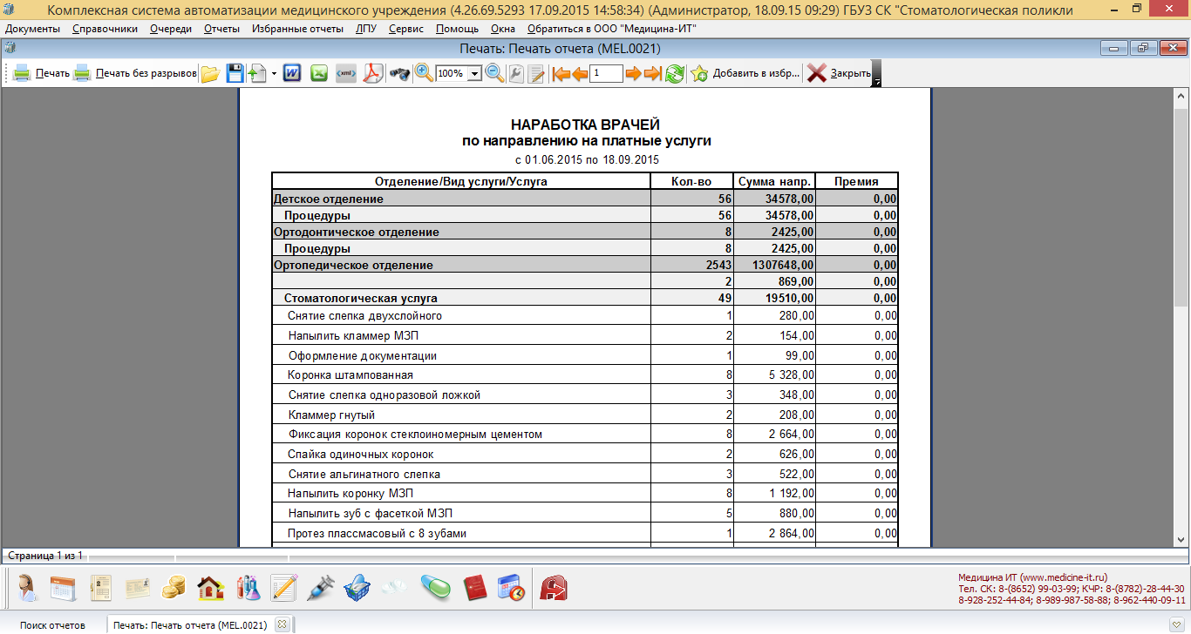This screenshot has width=1191, height=634.
Task: Open the red book icon
Action: coord(474,588)
